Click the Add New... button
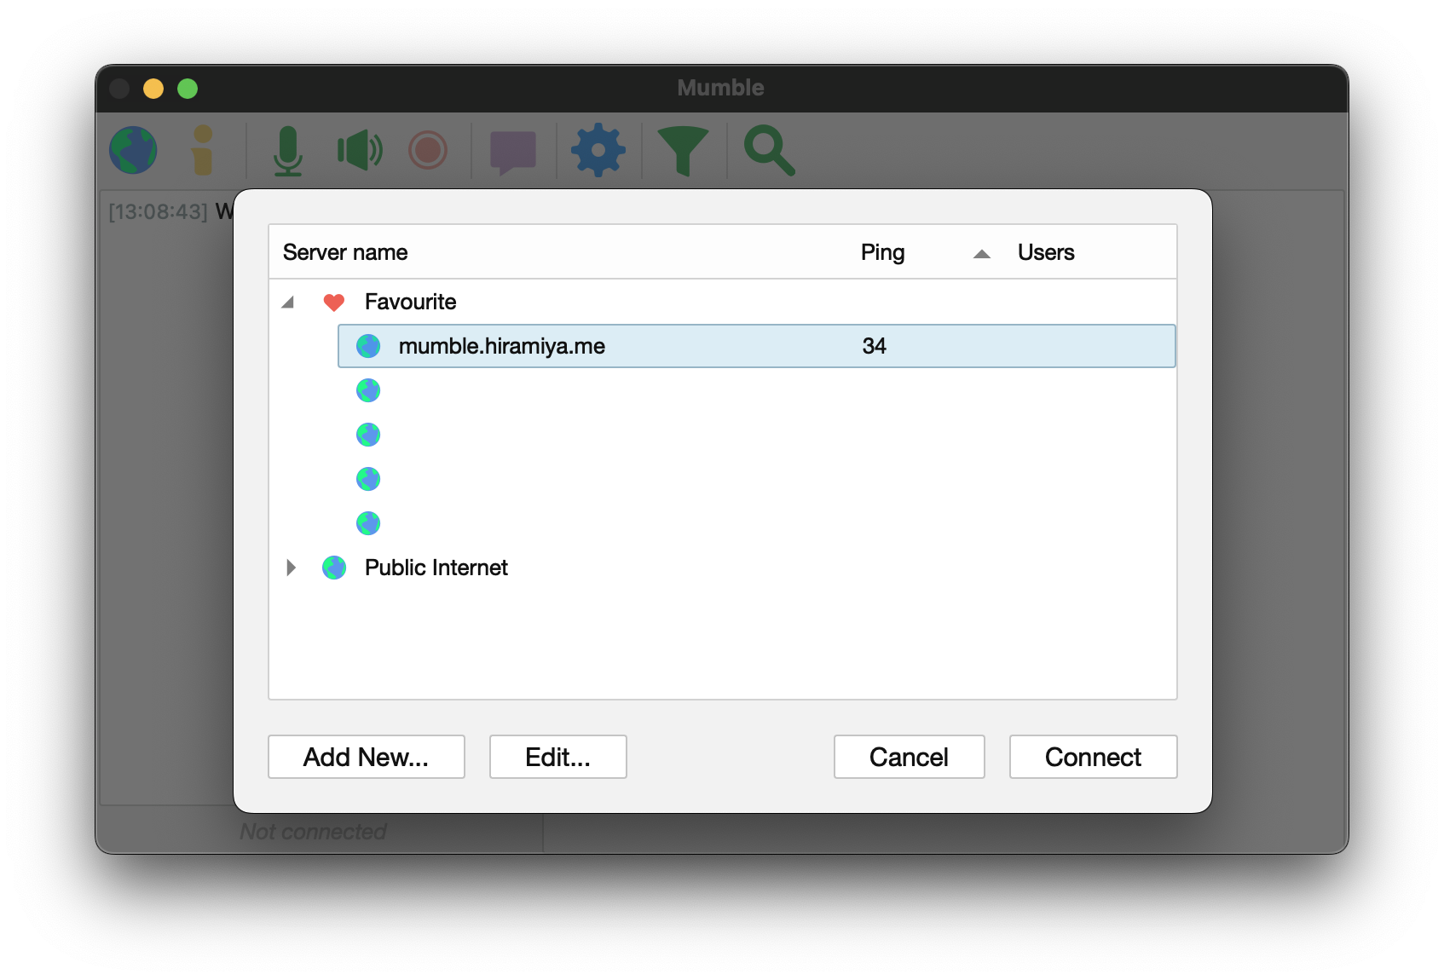Screen dimensions: 1444x980 (366, 757)
